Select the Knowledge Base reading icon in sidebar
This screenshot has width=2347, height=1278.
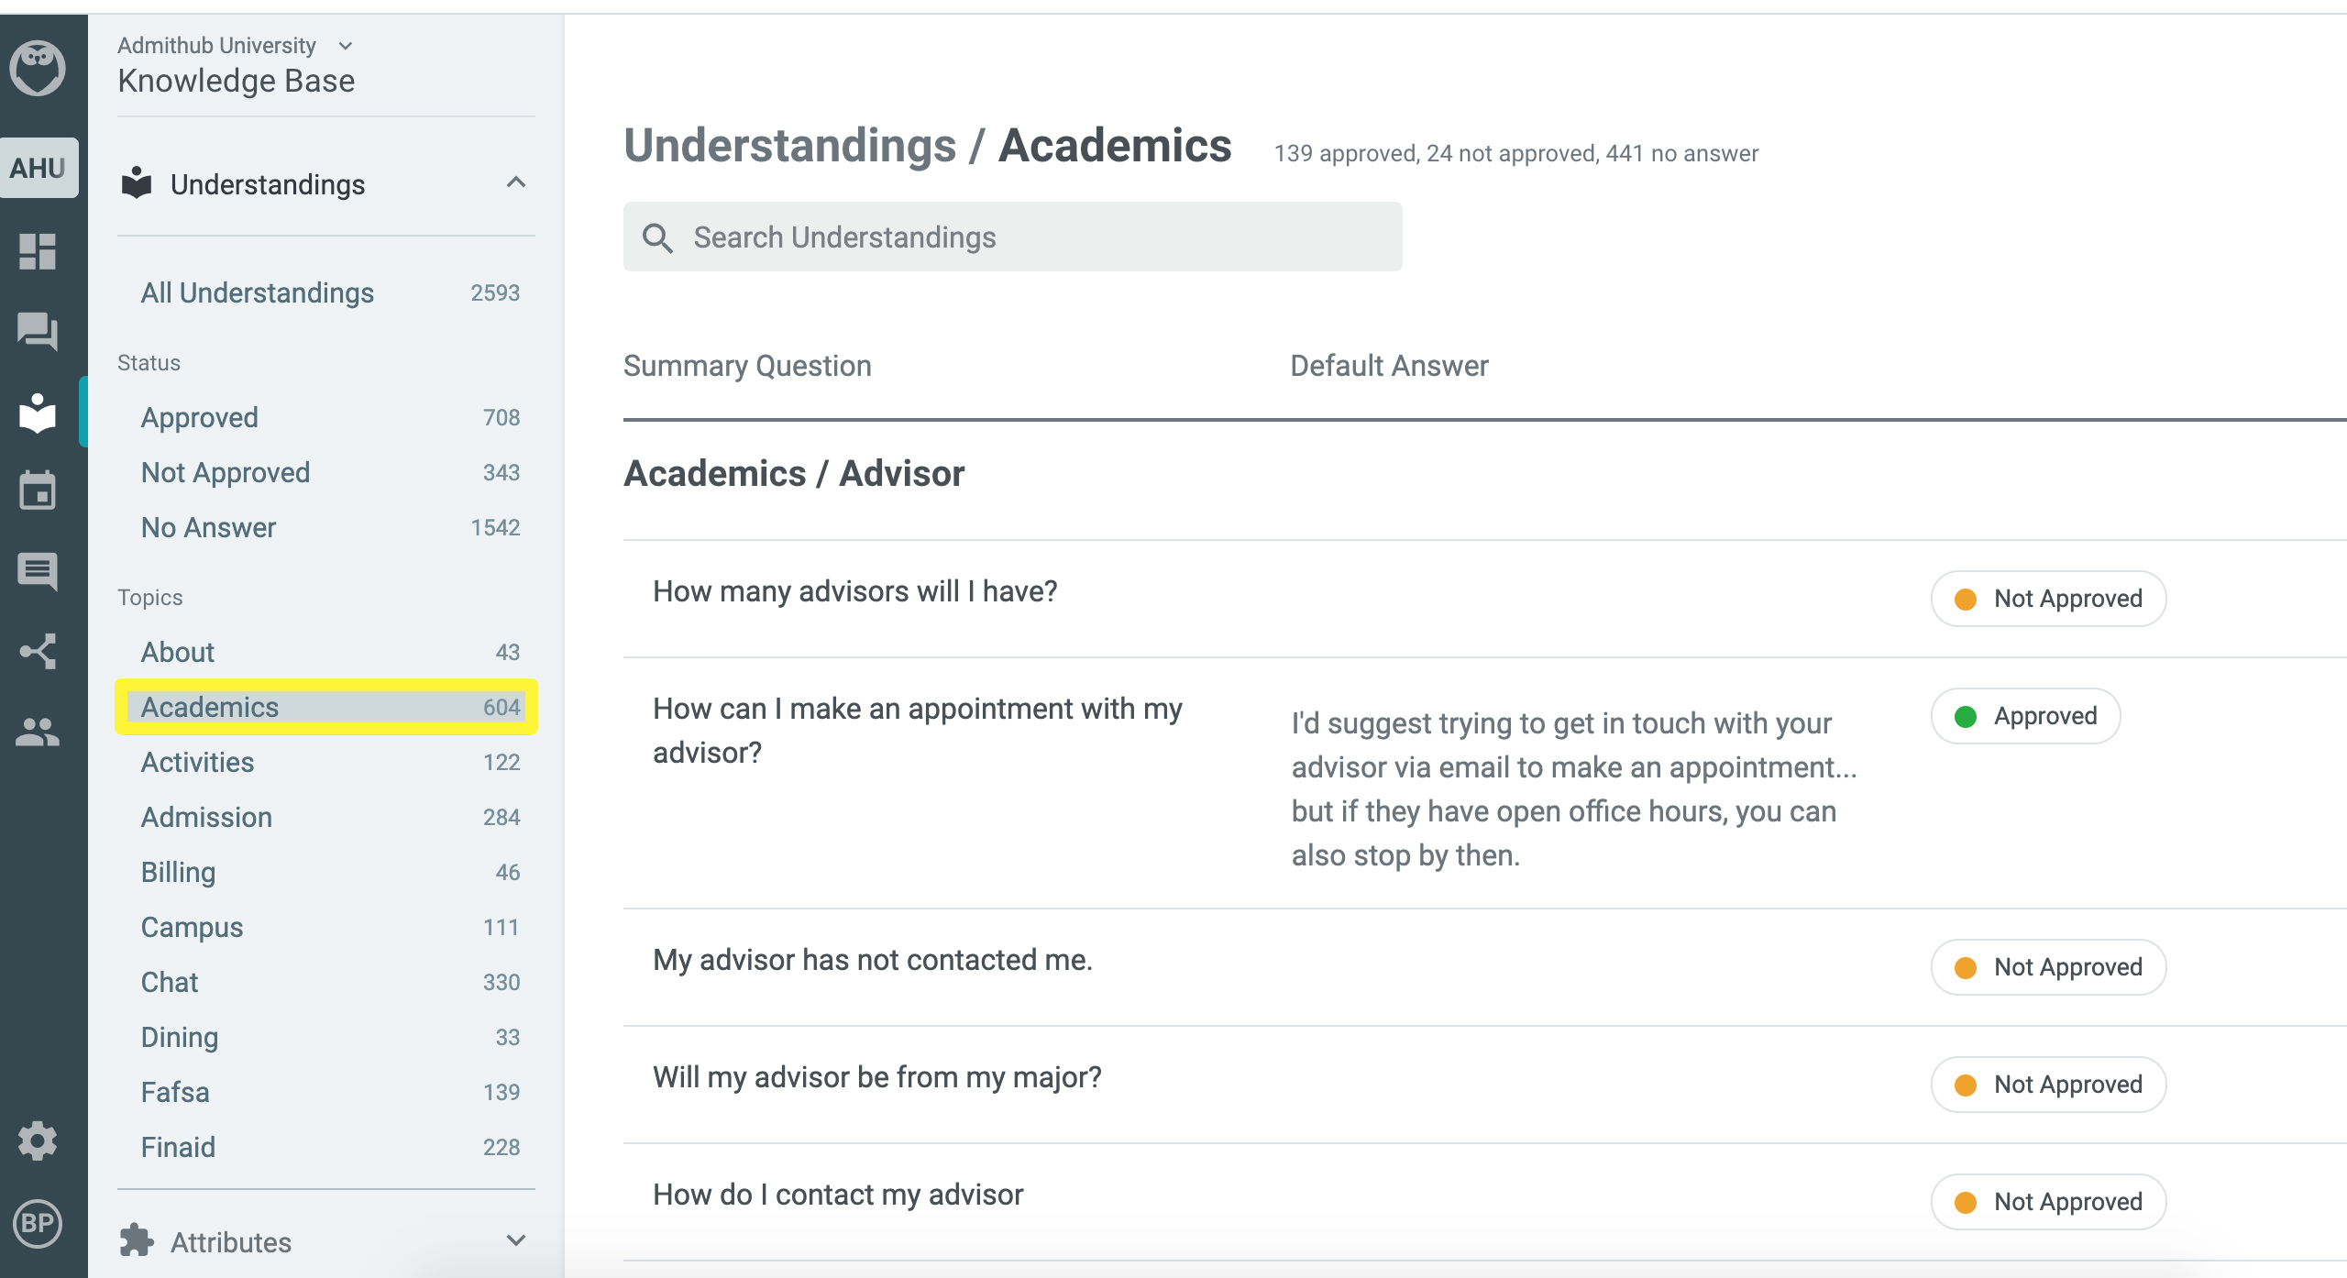point(38,413)
